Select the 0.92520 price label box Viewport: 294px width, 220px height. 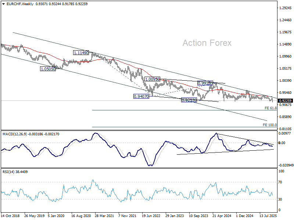click(189, 100)
